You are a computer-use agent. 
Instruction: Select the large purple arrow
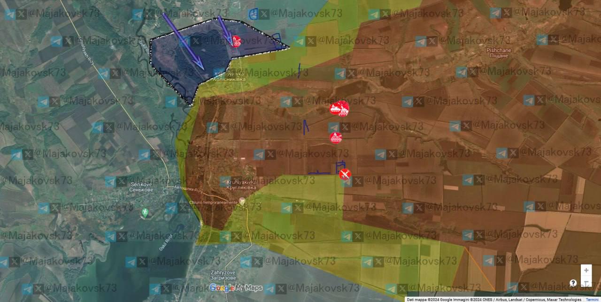[183, 41]
